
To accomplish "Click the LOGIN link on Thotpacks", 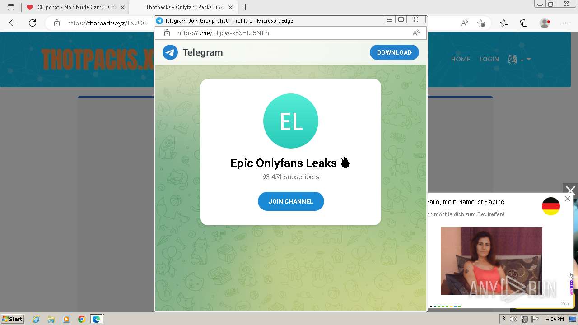I will coord(489,59).
